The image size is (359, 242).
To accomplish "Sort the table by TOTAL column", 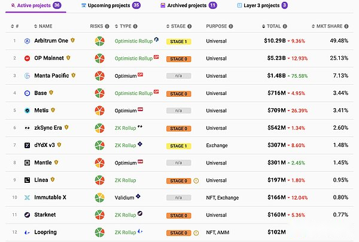I will coord(273,27).
